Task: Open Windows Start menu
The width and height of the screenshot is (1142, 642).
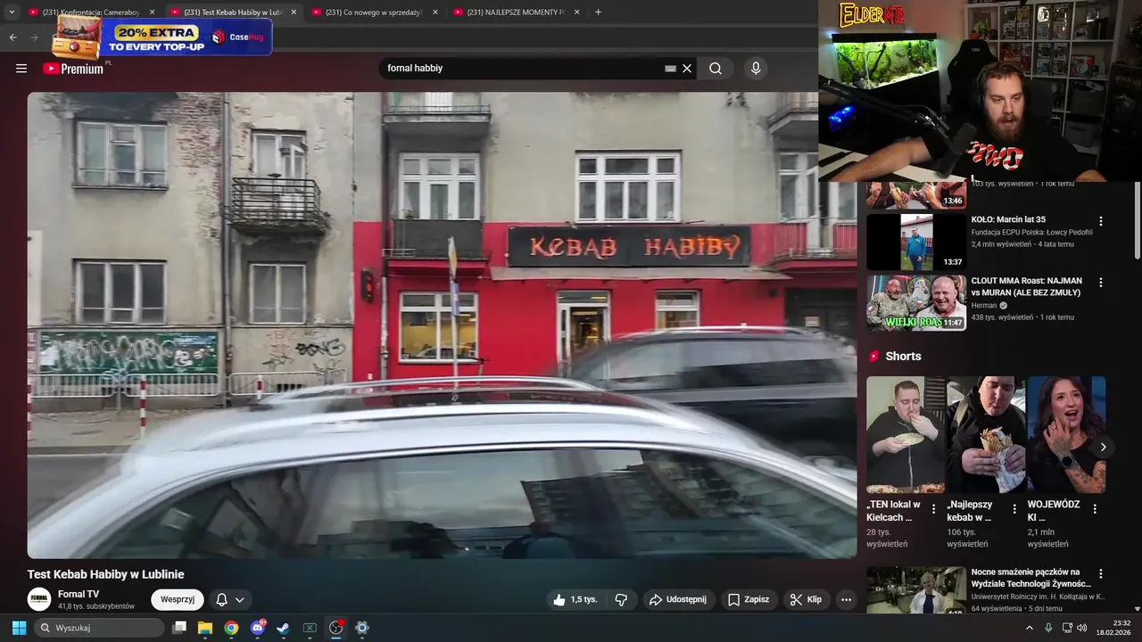Action: [x=19, y=628]
